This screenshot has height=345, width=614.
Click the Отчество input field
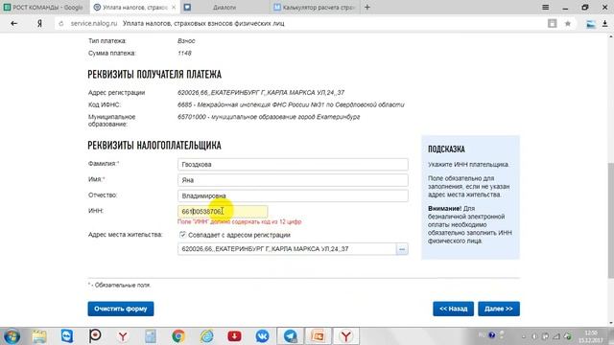click(x=293, y=195)
